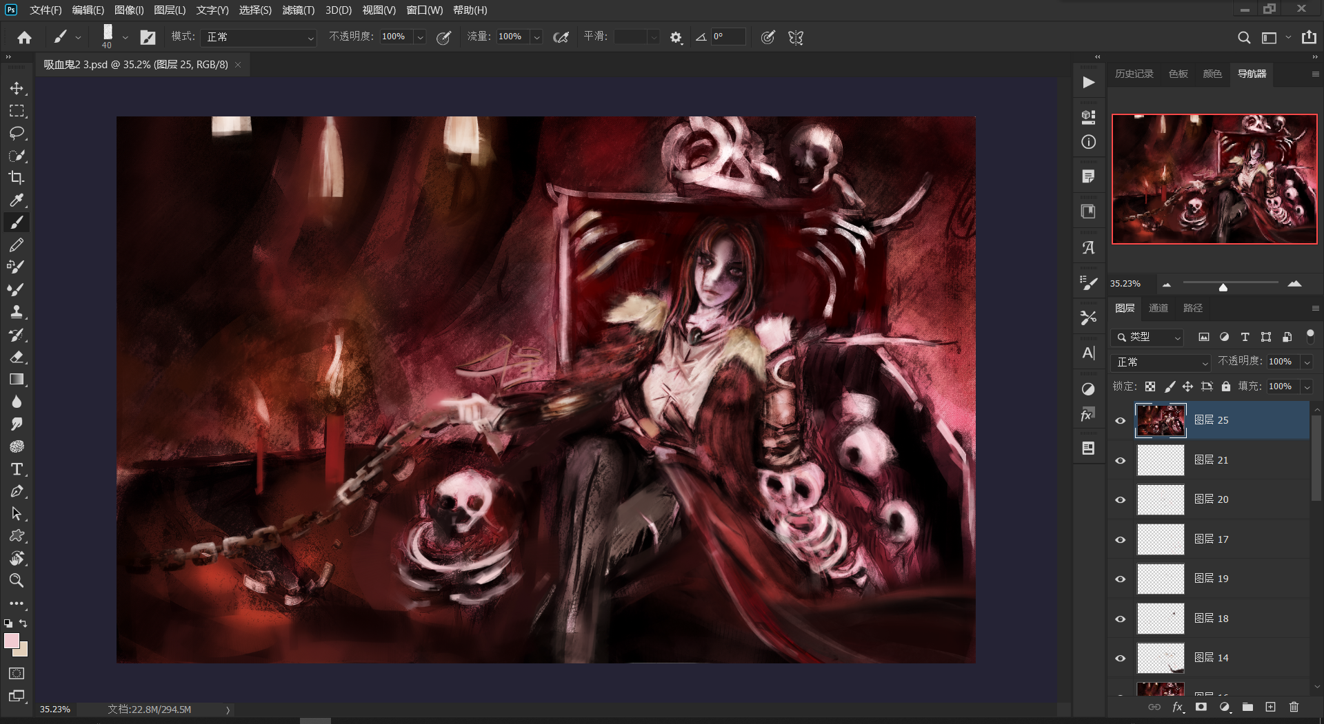Toggle airbrush build-up mode
The width and height of the screenshot is (1324, 724).
[561, 37]
